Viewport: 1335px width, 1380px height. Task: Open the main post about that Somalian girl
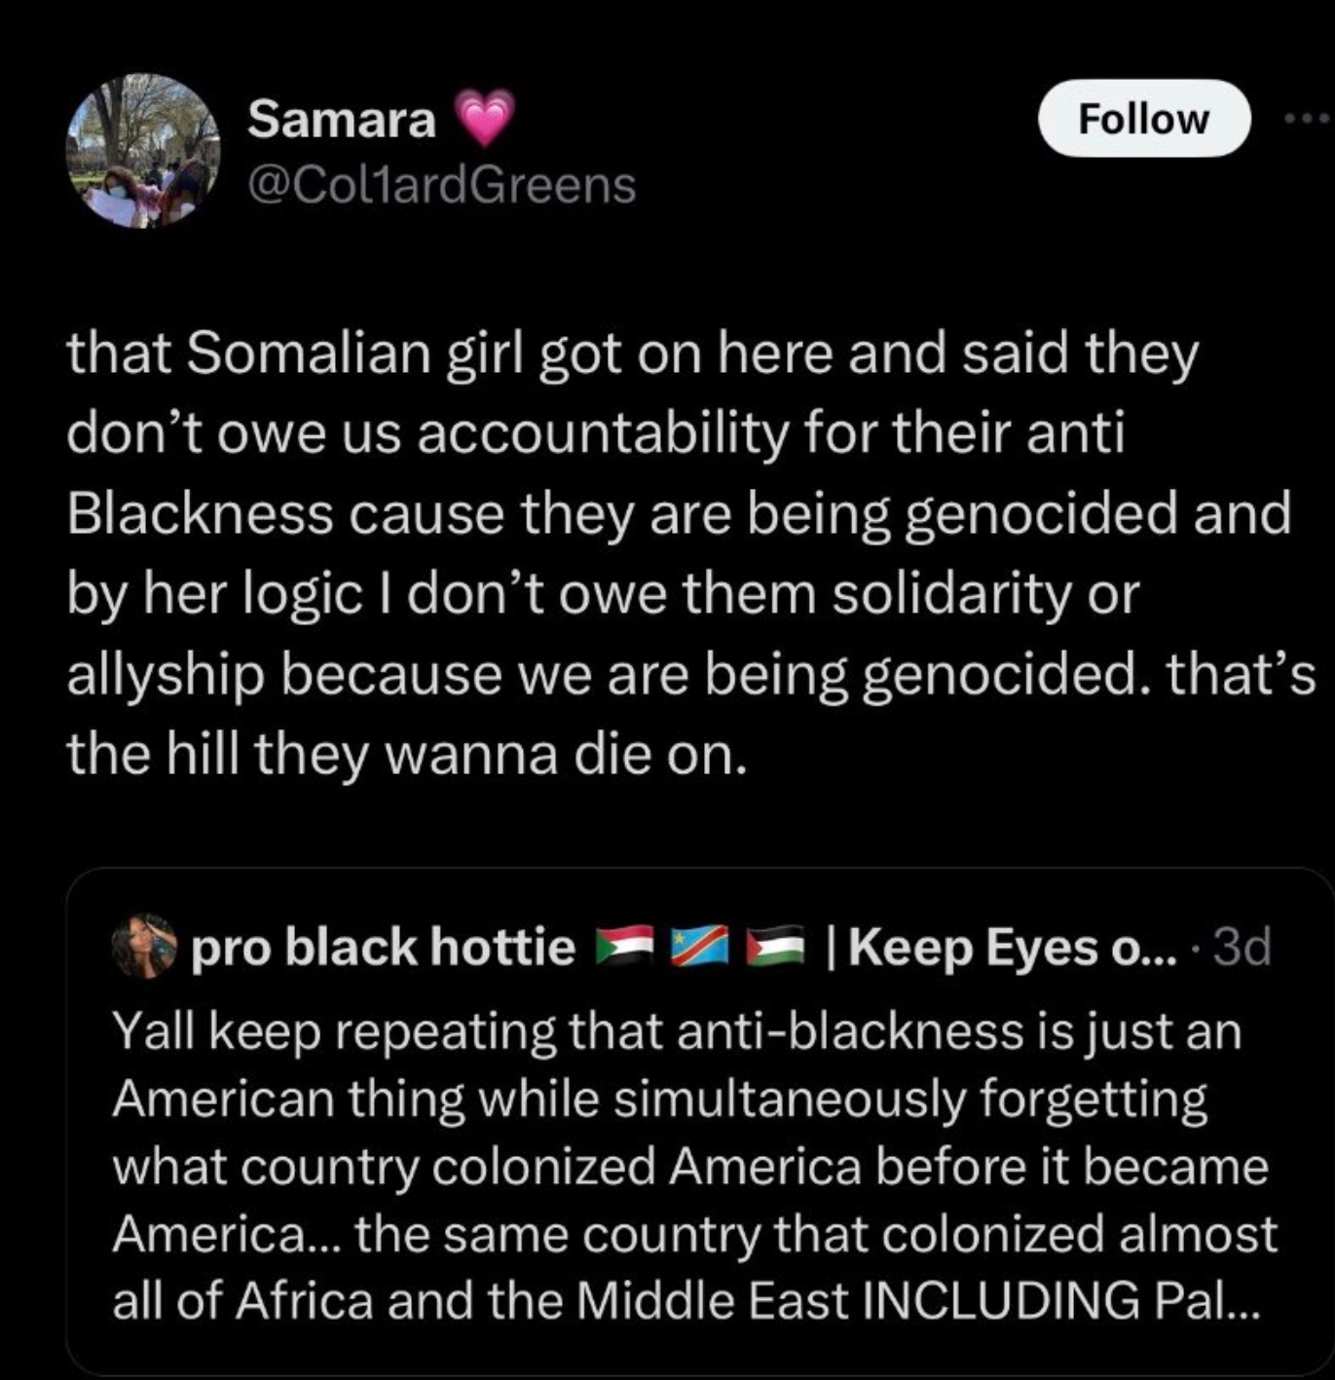pyautogui.click(x=689, y=553)
